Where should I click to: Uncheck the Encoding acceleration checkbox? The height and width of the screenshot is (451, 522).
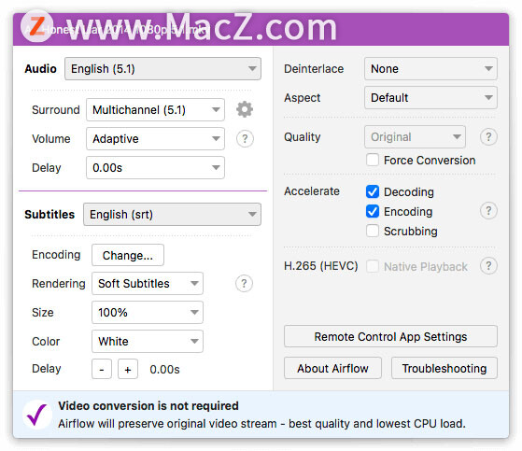[x=373, y=211]
